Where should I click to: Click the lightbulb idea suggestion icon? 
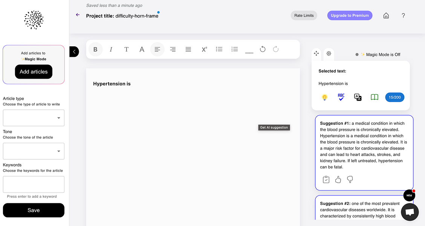point(324,97)
